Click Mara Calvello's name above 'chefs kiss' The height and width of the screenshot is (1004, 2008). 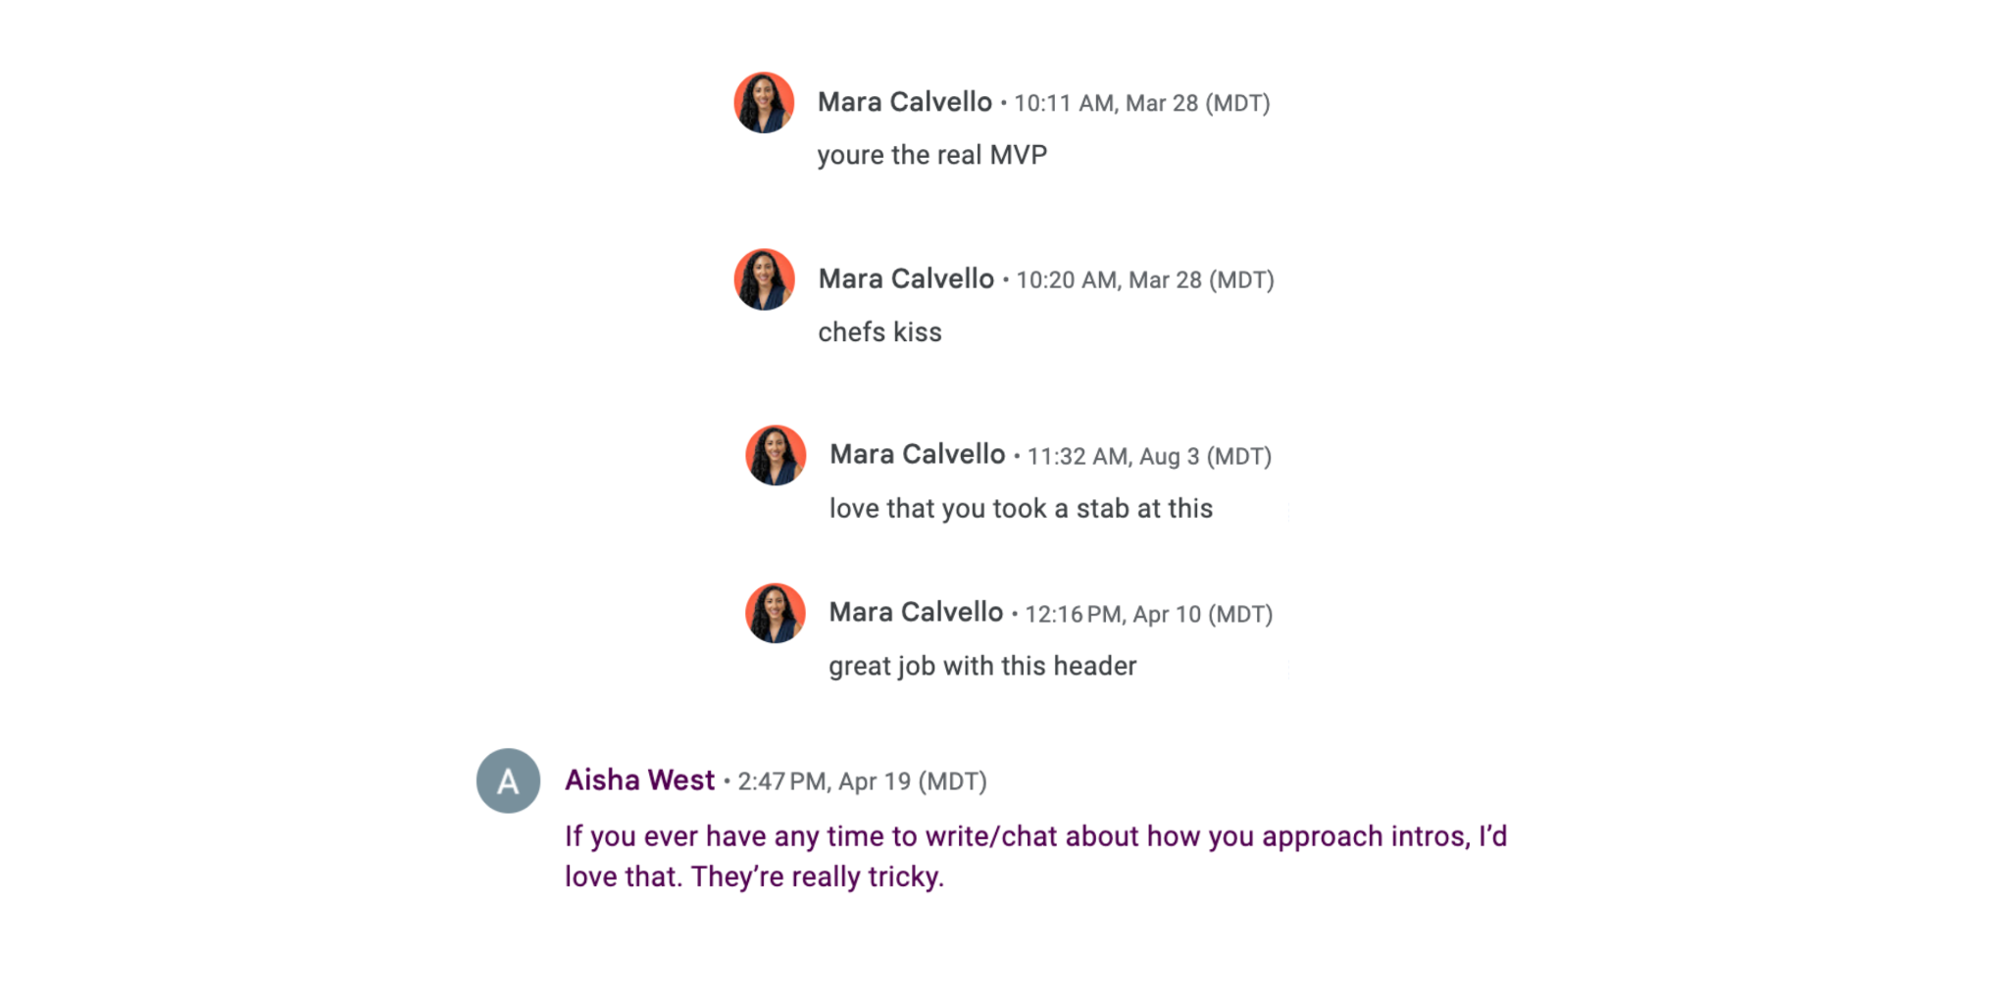tap(906, 279)
